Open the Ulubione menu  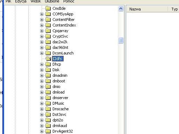(x=52, y=1)
